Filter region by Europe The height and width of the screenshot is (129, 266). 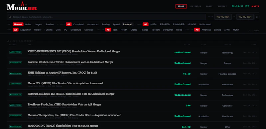click(x=217, y=30)
